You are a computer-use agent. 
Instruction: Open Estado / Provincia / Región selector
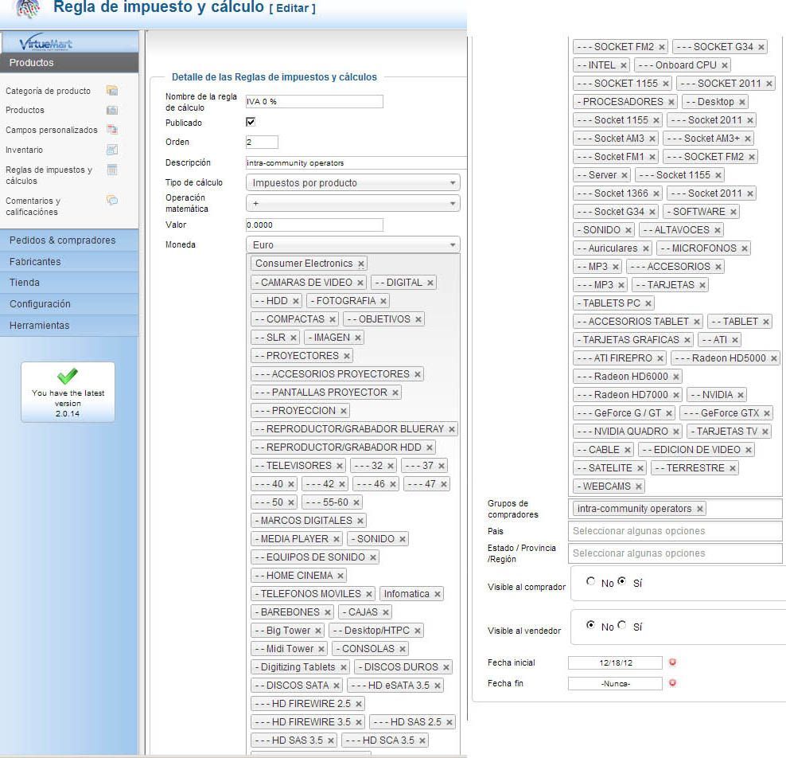coord(675,553)
